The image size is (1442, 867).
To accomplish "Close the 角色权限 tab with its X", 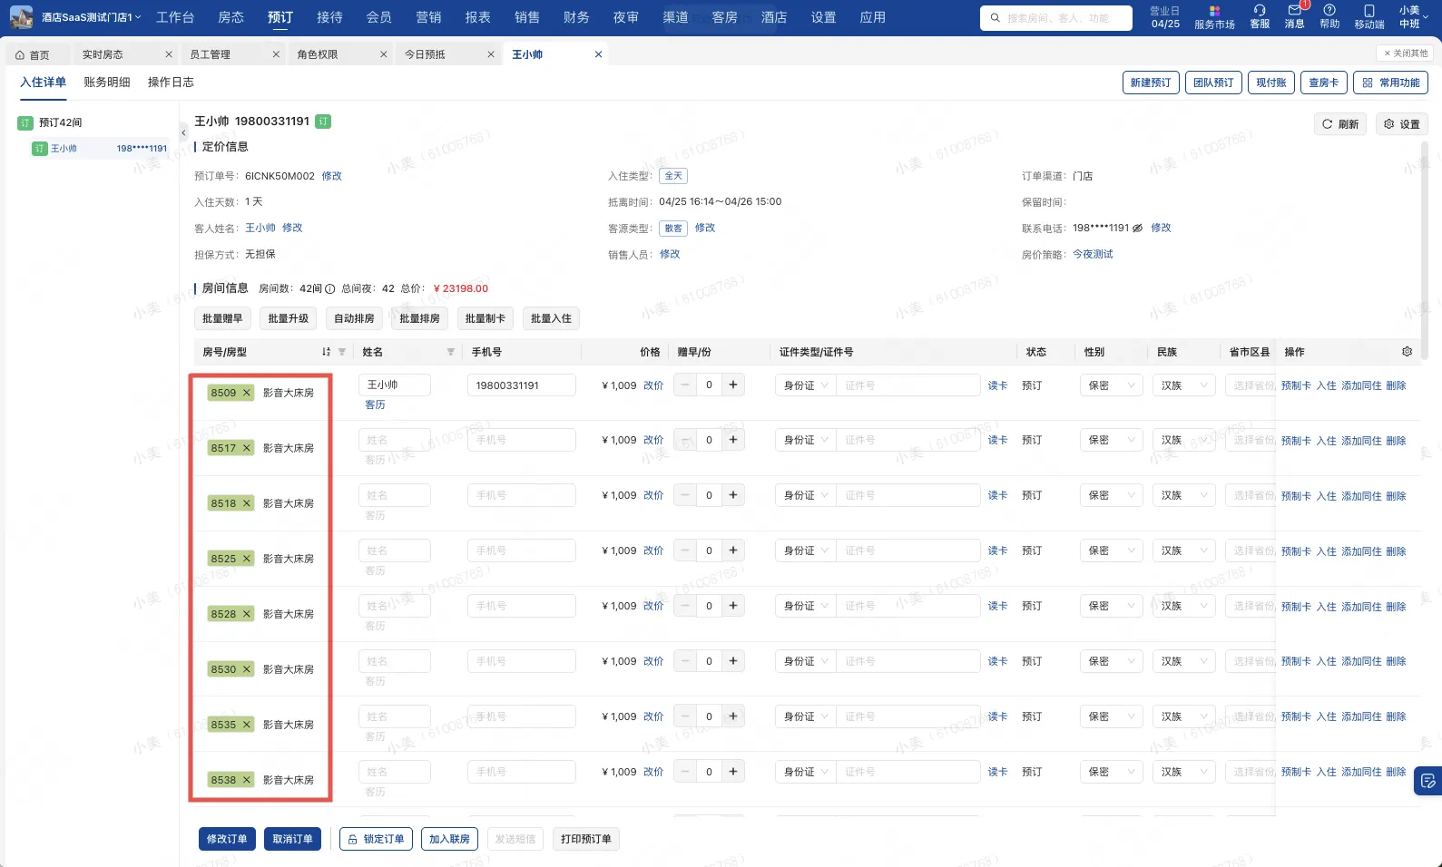I will 383,54.
